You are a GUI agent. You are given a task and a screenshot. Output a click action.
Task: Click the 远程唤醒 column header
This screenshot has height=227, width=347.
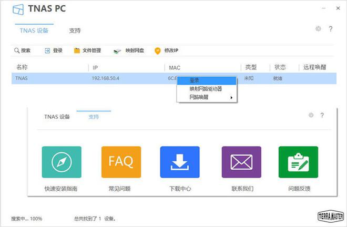click(315, 67)
